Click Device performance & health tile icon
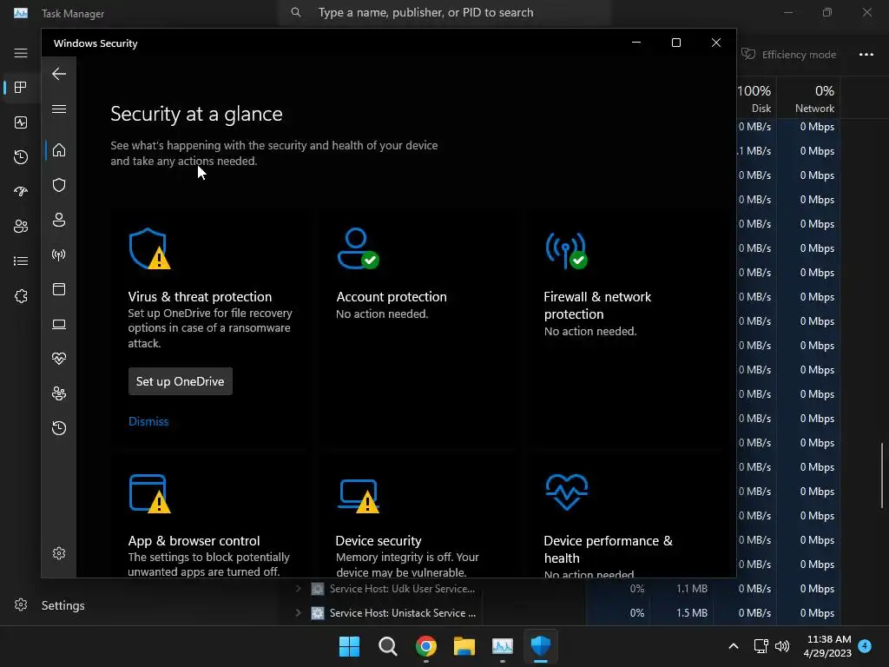 pos(566,492)
